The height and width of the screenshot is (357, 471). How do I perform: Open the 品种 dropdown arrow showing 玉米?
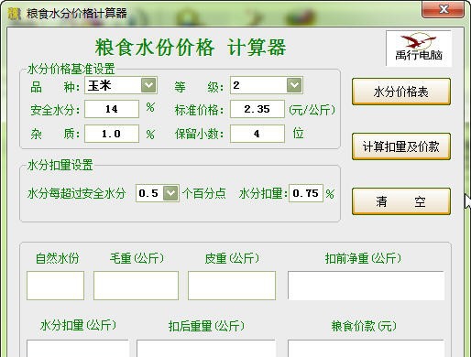pos(148,85)
